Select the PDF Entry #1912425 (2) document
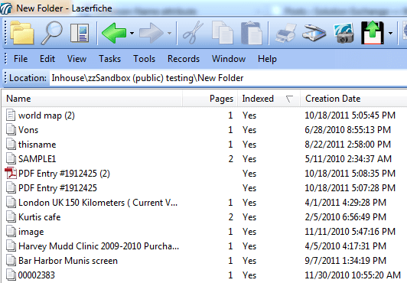Screen dimensions: 407x283 coord(63,174)
